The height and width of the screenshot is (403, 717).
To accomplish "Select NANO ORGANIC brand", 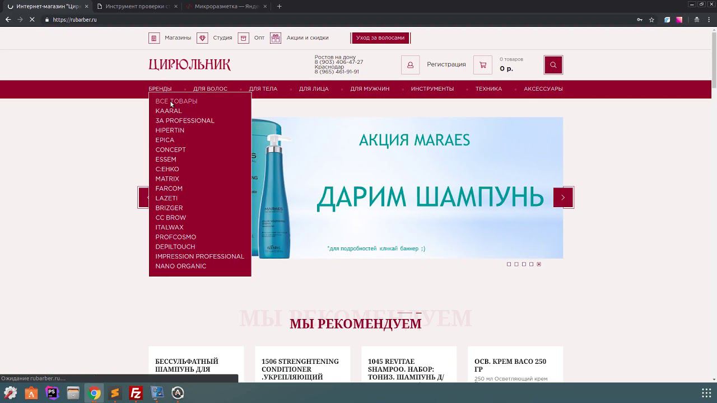I will click(181, 266).
